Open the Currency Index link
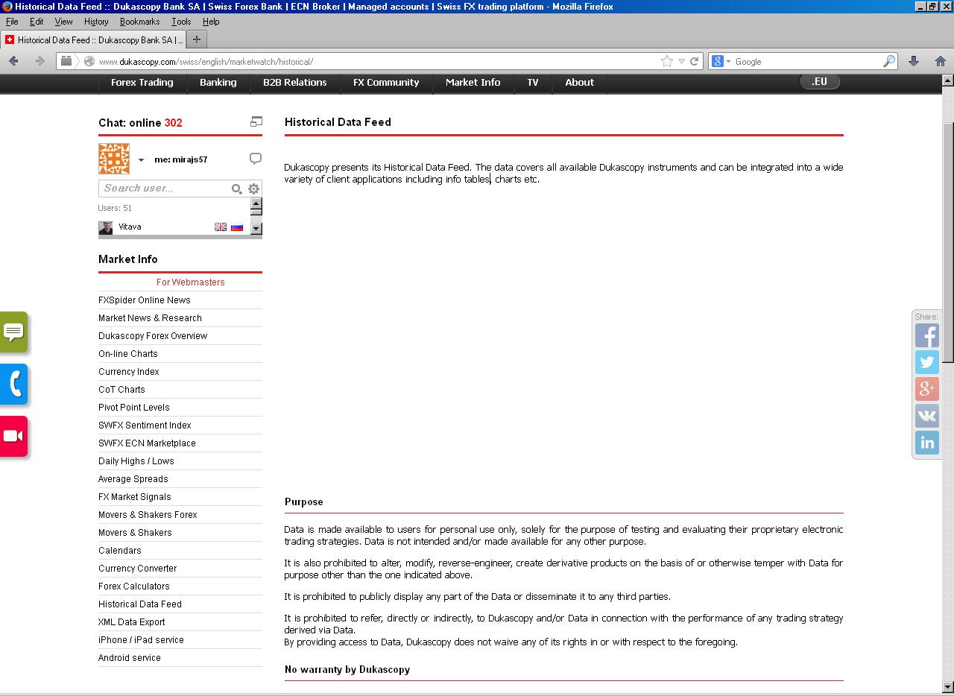 [129, 372]
